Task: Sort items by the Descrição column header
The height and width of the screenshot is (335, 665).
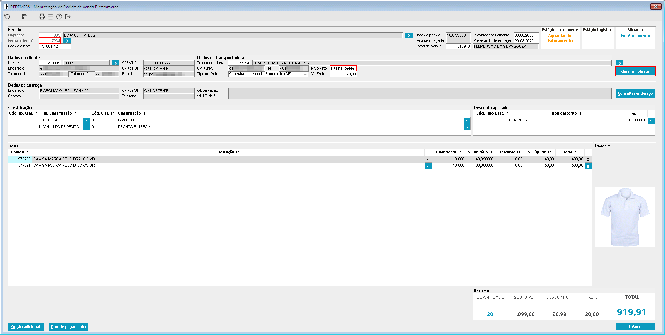Action: tap(228, 152)
